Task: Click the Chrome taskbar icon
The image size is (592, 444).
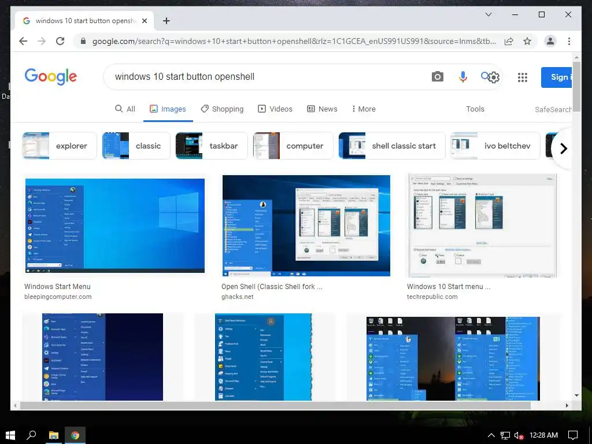Action: click(x=75, y=435)
